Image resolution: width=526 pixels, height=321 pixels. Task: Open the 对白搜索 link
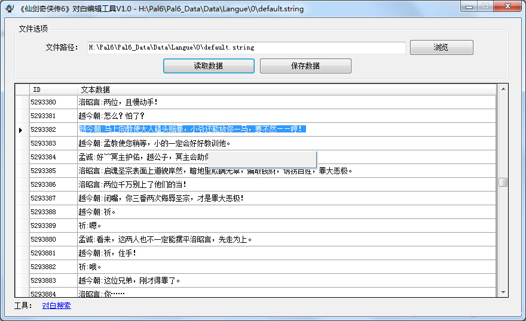[x=56, y=305]
